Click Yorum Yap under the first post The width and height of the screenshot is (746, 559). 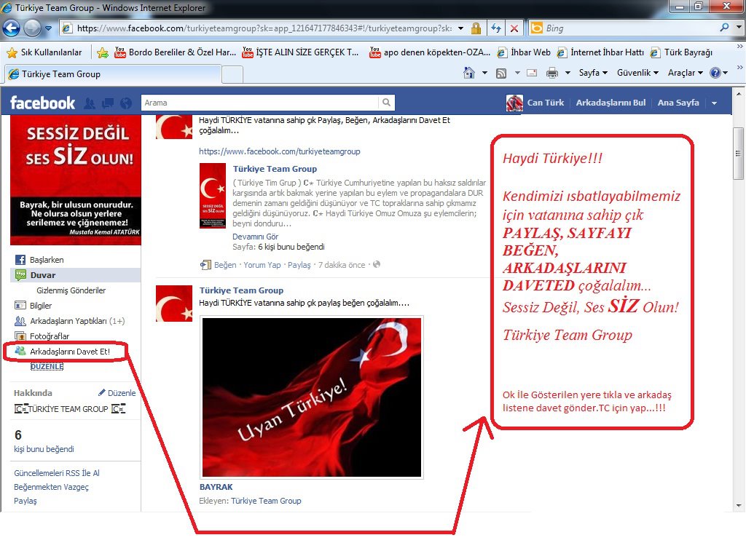(262, 265)
